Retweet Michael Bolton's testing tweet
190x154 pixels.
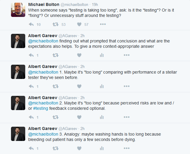(x=55, y=24)
